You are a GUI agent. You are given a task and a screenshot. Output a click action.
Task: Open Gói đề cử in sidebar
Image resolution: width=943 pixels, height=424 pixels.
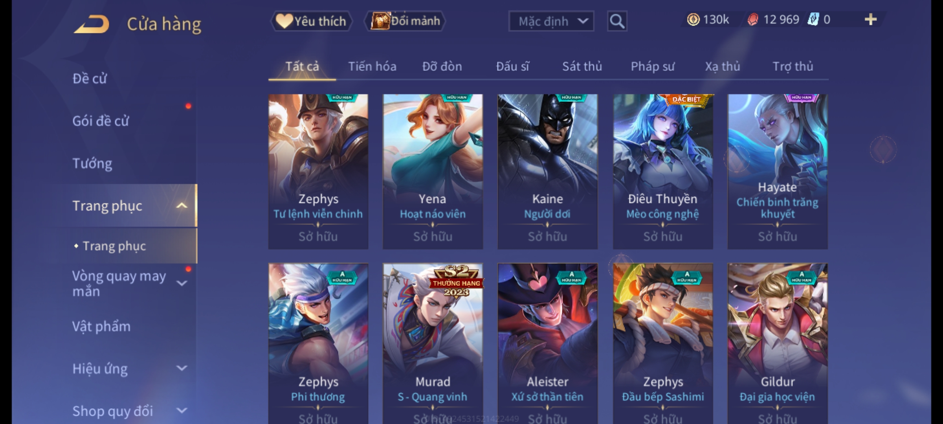(101, 121)
